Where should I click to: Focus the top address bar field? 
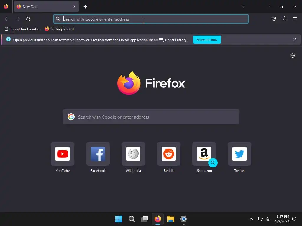pos(151,19)
